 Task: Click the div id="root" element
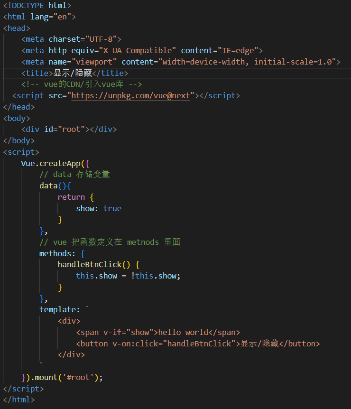69,130
